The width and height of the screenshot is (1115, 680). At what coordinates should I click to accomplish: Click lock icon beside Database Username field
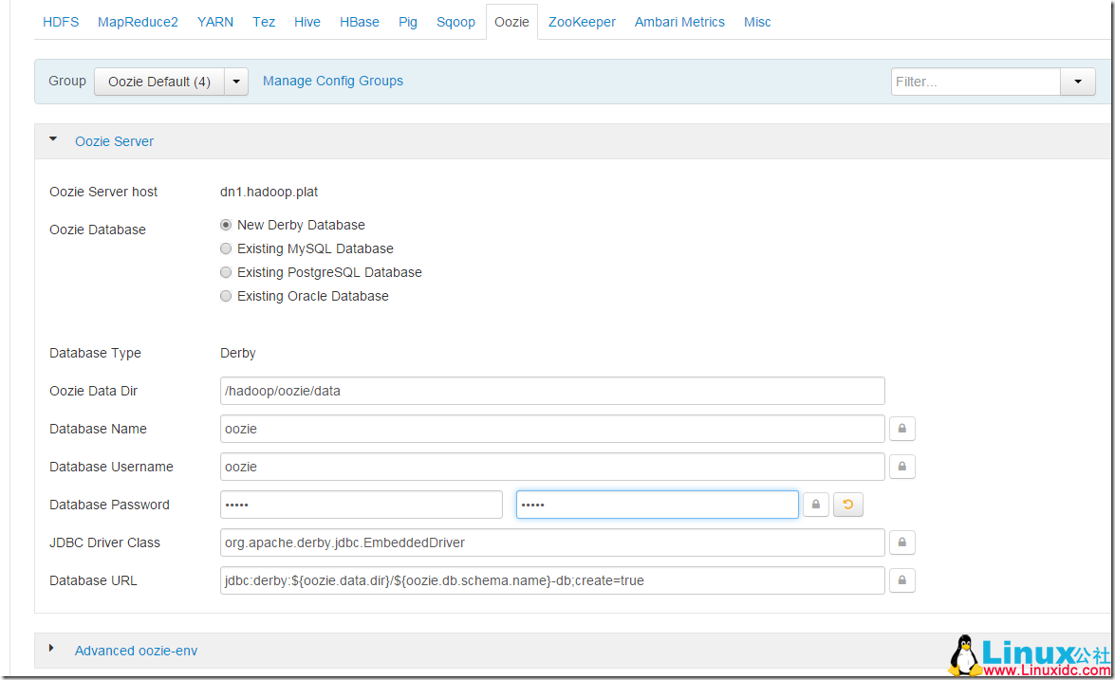tap(901, 467)
